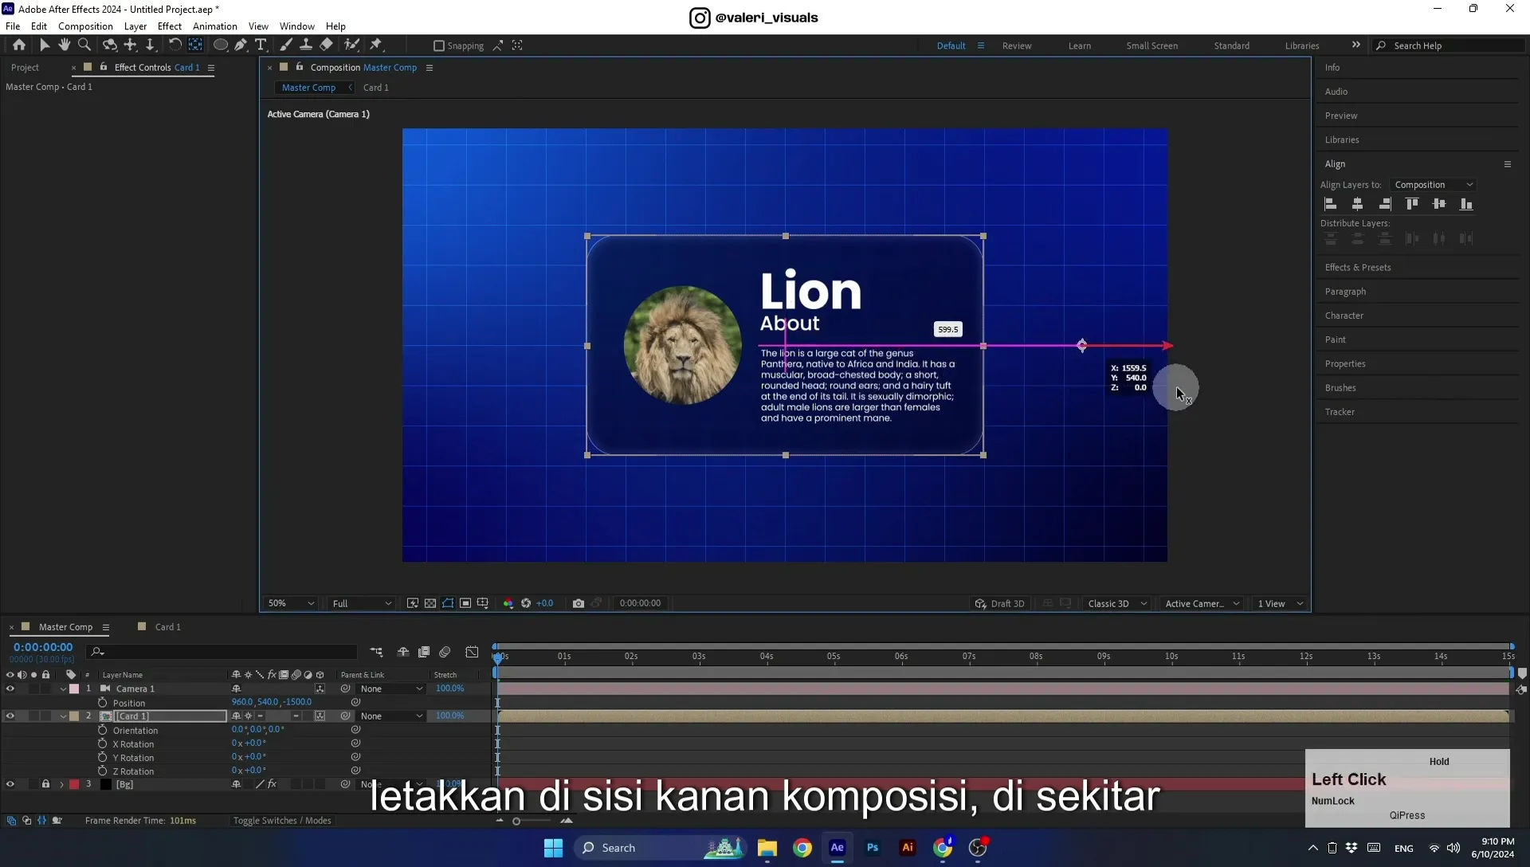Select the Horizontal Type tool
This screenshot has height=867, width=1530.
(x=261, y=45)
